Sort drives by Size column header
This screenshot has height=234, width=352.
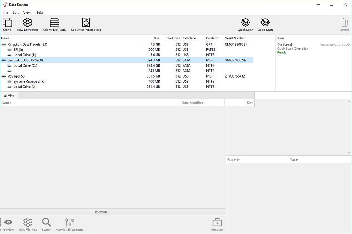point(149,38)
